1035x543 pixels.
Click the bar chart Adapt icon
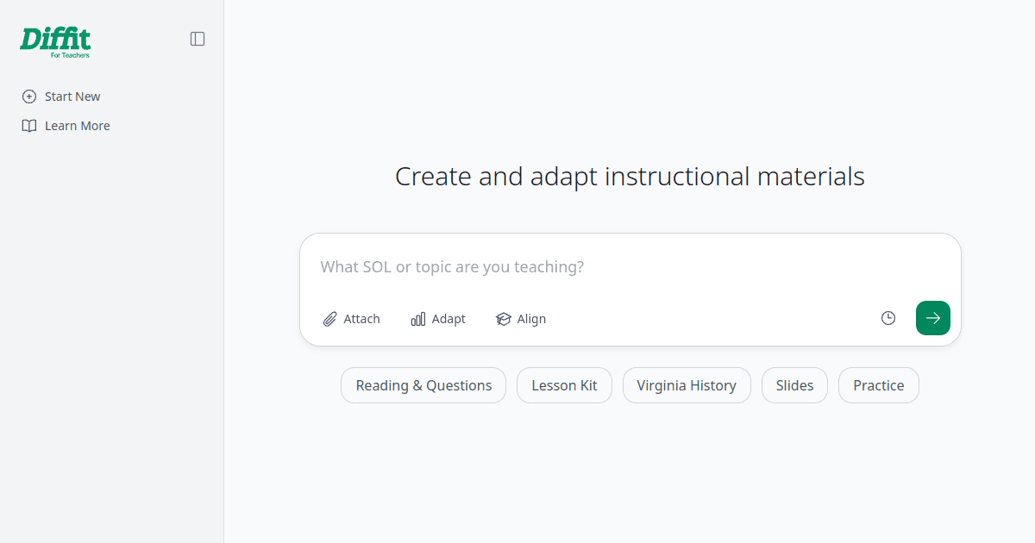418,319
